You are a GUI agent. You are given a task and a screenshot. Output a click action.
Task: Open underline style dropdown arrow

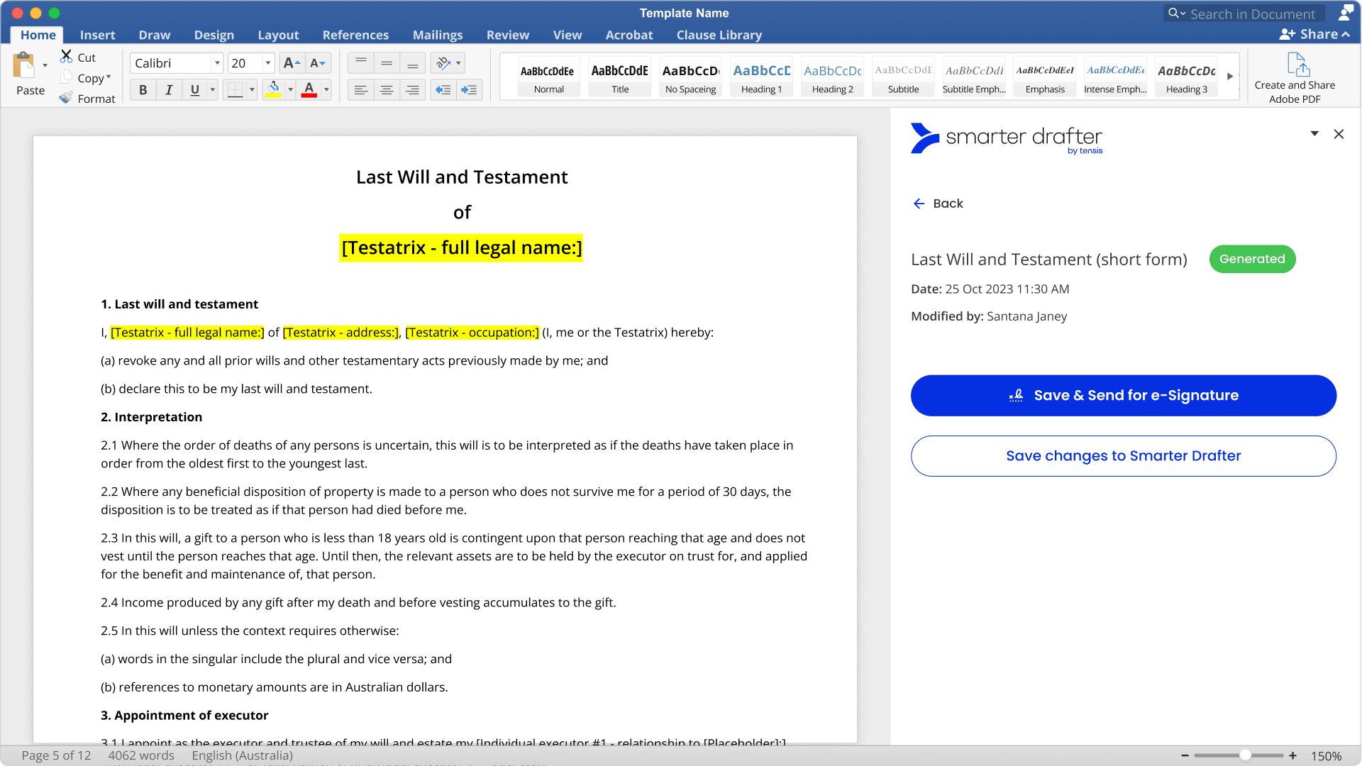coord(212,90)
